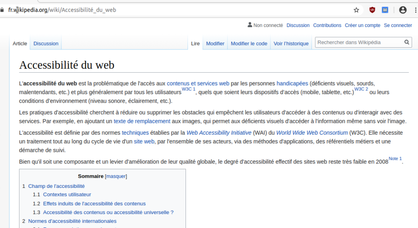This screenshot has height=228, width=418.
Task: Open the Modifier tab
Action: click(x=215, y=43)
